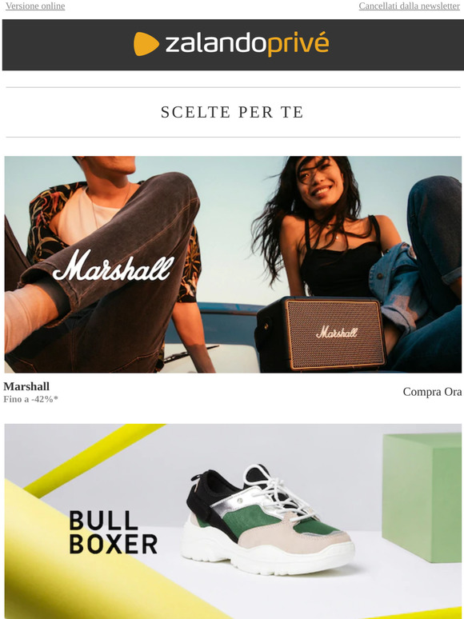464x619 pixels.
Task: Click the SCELTE PER TE heading
Action: click(232, 112)
